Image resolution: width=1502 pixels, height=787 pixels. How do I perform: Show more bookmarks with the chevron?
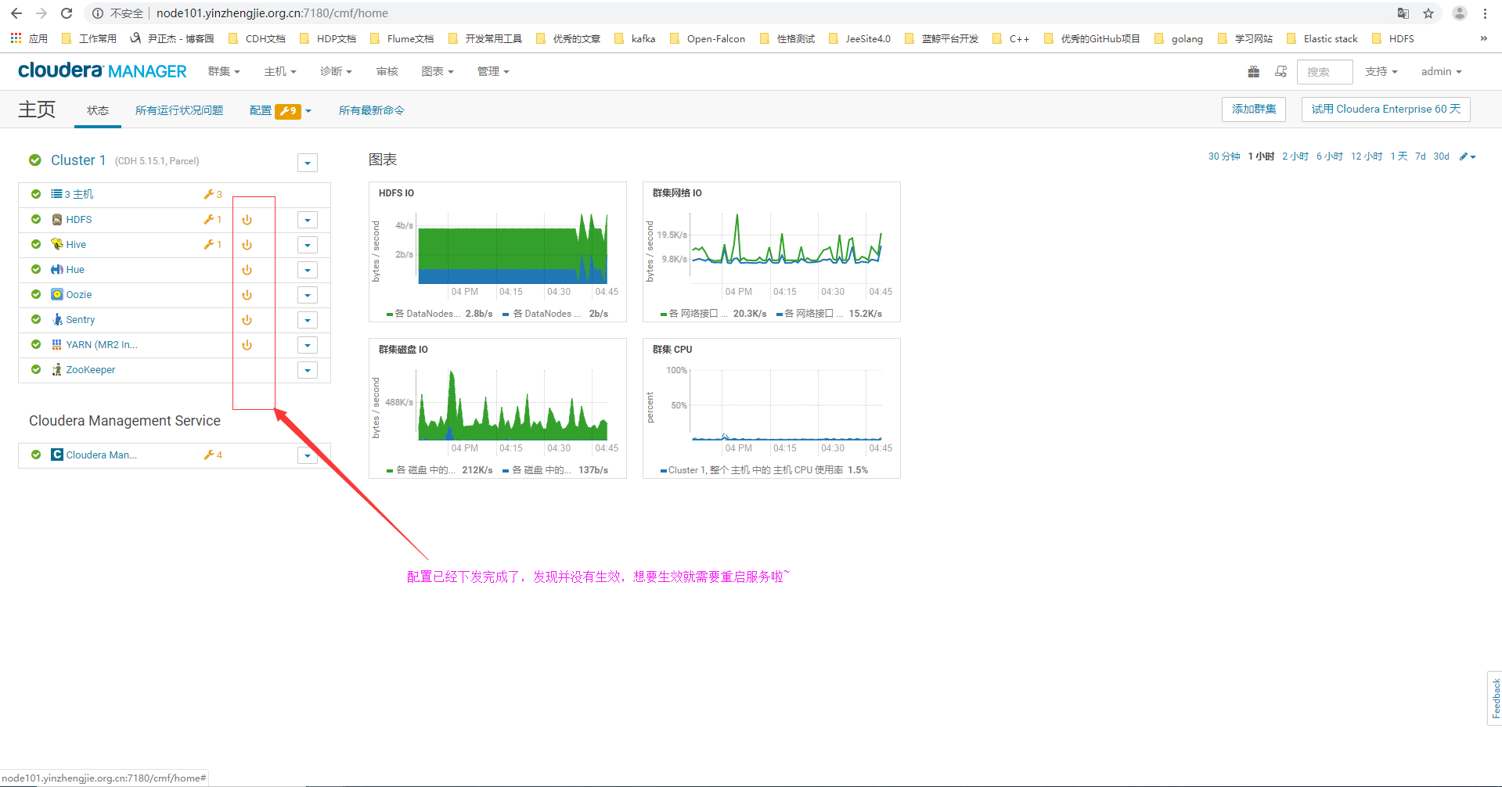pos(1483,38)
